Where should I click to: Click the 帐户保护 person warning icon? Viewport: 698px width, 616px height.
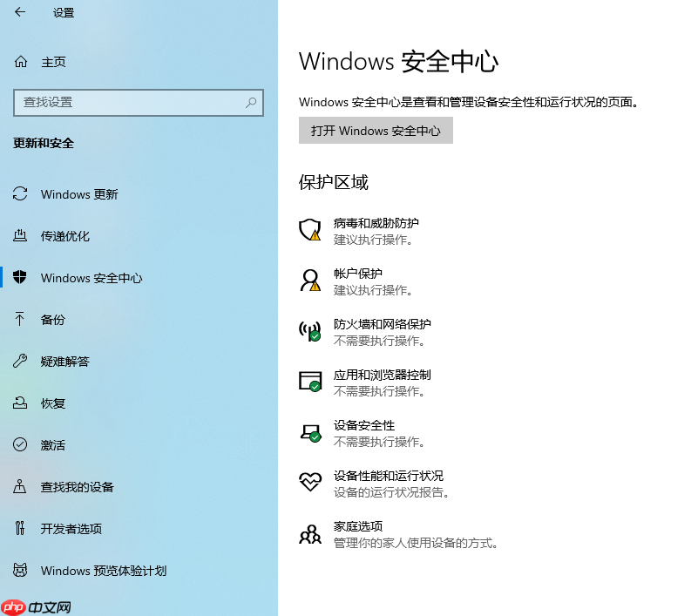pos(310,280)
